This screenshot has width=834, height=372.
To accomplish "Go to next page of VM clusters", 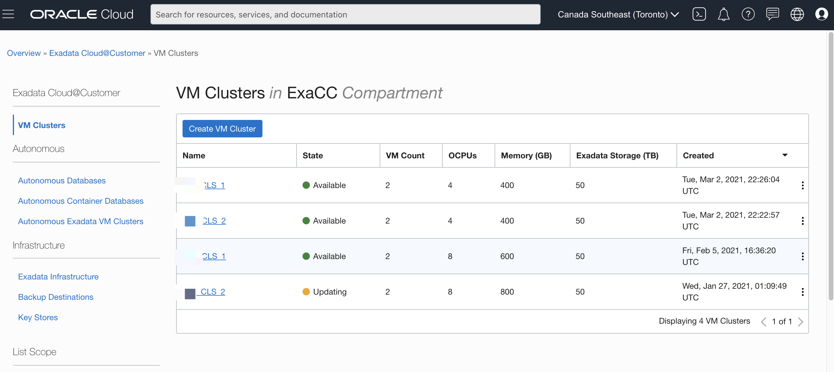I will click(x=800, y=322).
